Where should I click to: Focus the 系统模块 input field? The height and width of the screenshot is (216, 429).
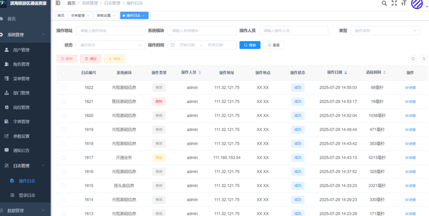click(x=202, y=30)
